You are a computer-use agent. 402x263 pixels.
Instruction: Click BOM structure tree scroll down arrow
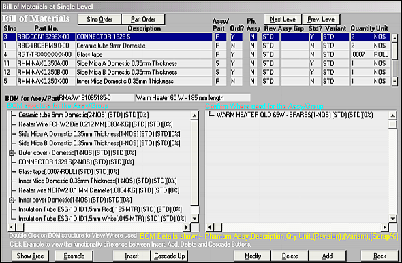pos(195,219)
